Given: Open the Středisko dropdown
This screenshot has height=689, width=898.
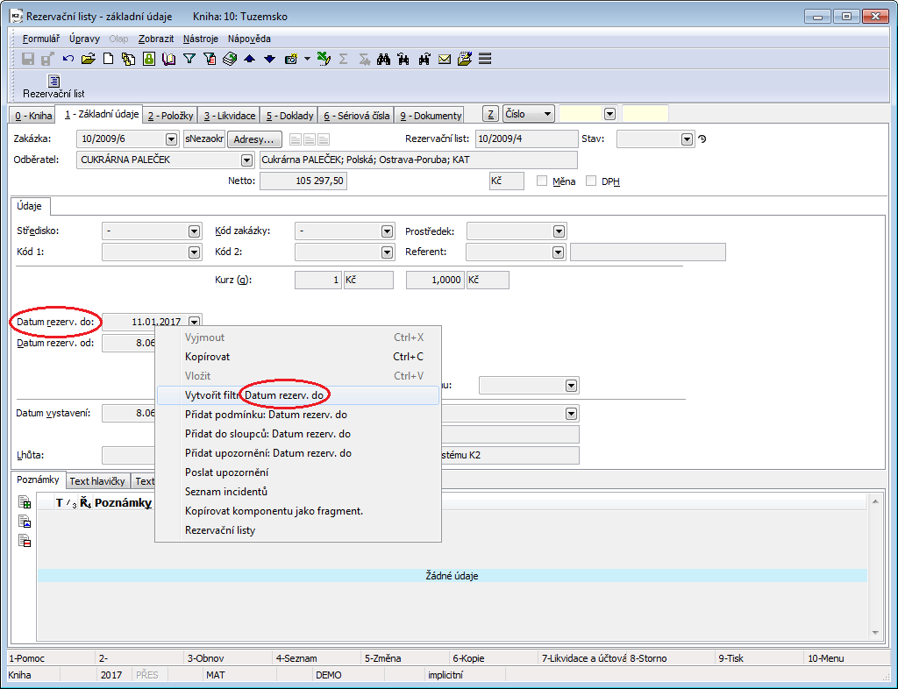Looking at the screenshot, I should 195,231.
